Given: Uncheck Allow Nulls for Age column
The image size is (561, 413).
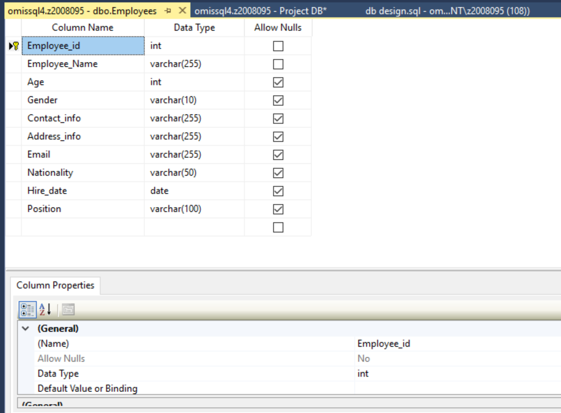Looking at the screenshot, I should tap(278, 82).
